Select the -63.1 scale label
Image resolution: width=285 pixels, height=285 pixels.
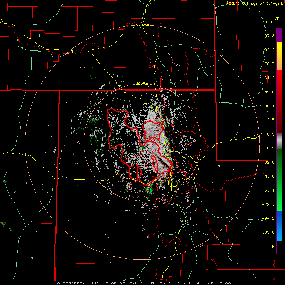click(268, 190)
